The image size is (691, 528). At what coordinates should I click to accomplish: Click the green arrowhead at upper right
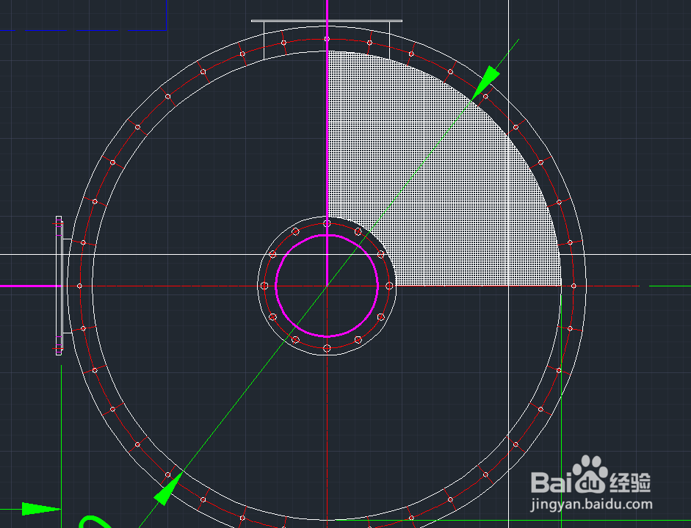pyautogui.click(x=485, y=83)
